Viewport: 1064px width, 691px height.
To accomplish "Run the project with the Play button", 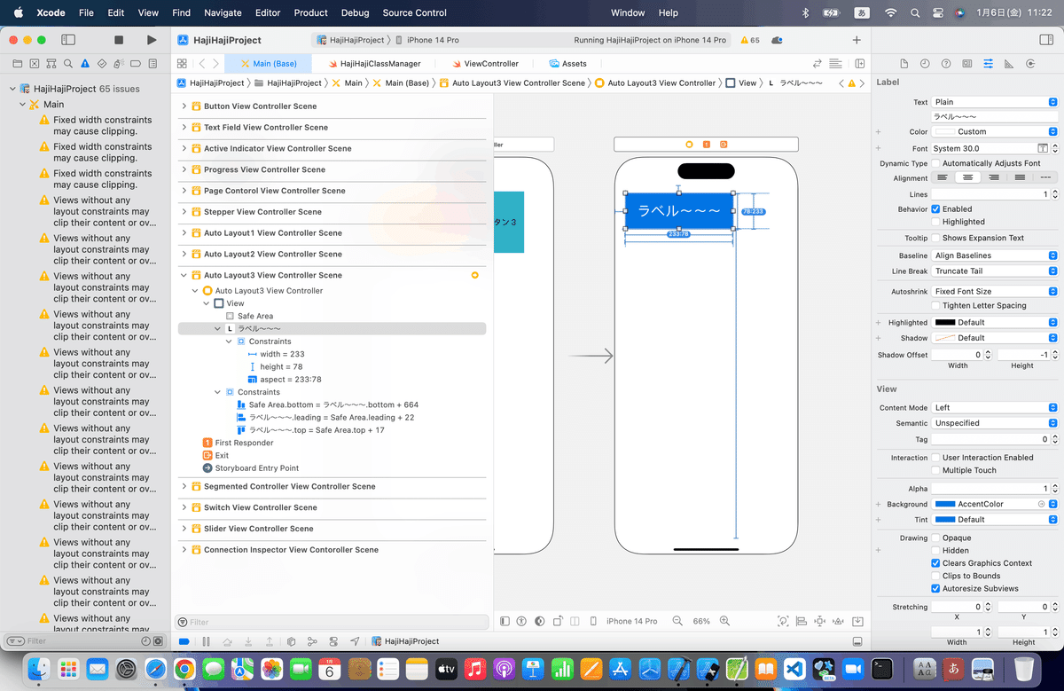I will [152, 40].
